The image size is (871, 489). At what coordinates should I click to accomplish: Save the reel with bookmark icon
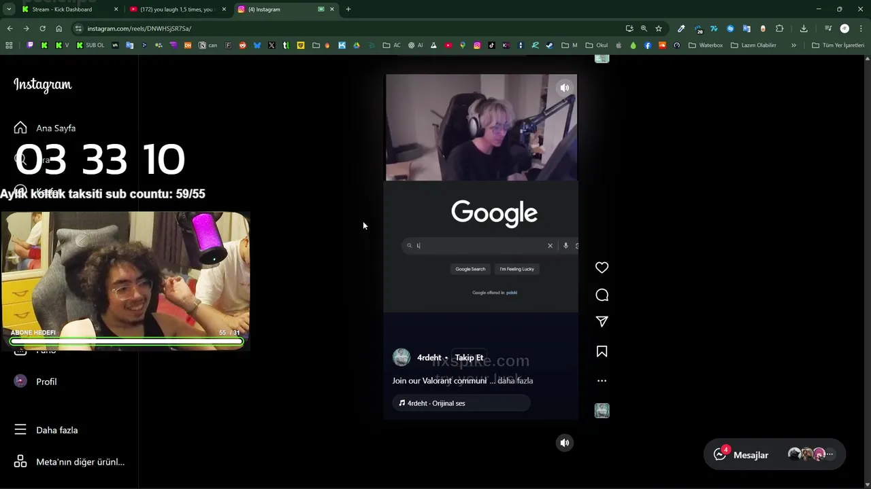tap(602, 351)
